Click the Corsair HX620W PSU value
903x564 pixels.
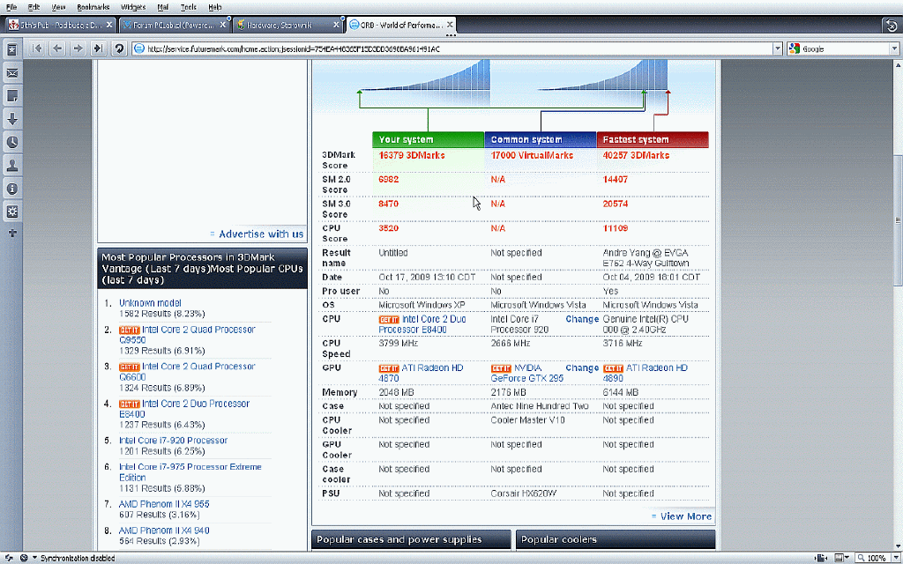point(524,493)
